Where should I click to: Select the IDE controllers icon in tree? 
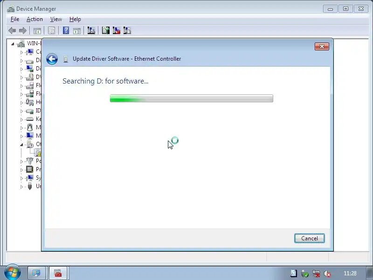point(30,111)
